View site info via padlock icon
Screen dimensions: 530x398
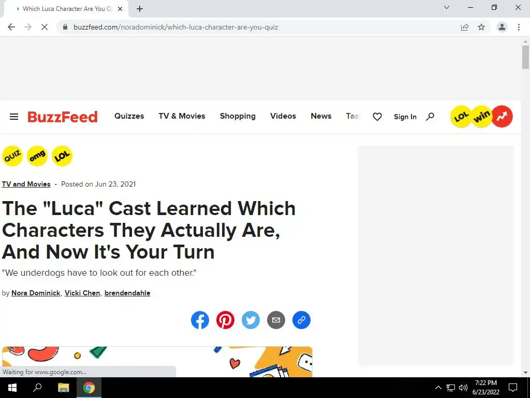click(65, 27)
